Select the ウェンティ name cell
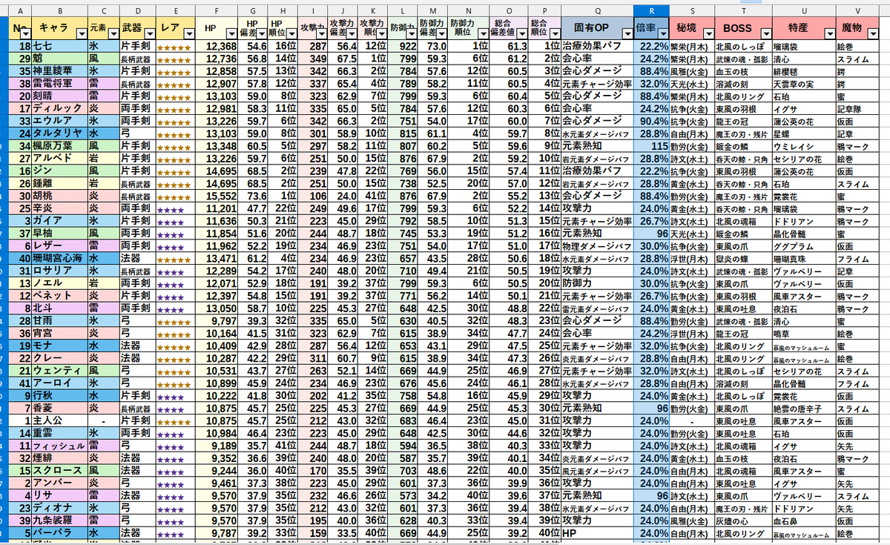 (x=60, y=371)
